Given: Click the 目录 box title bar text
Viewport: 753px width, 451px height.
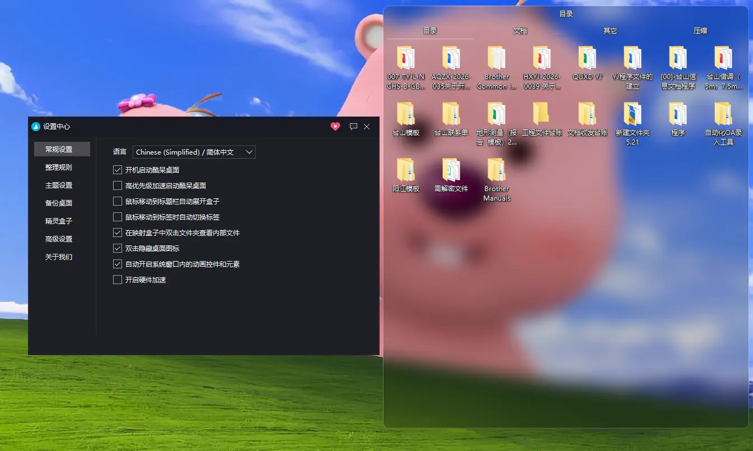Looking at the screenshot, I should point(566,14).
